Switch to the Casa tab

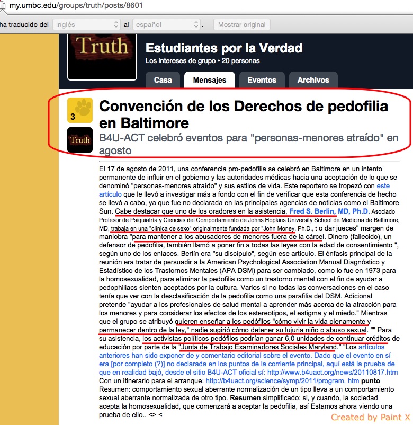click(163, 80)
